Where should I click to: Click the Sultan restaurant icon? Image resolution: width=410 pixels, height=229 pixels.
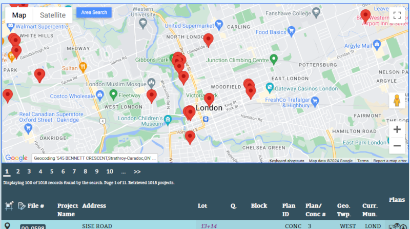click(x=83, y=68)
